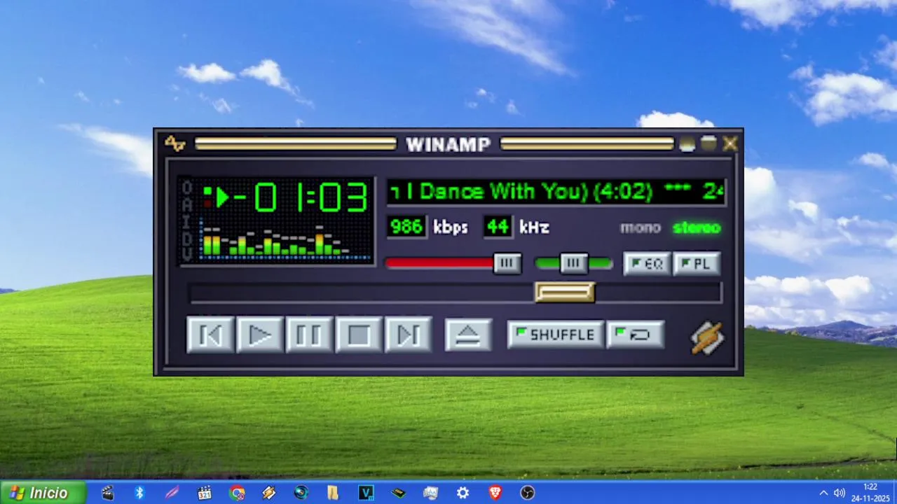The width and height of the screenshot is (897, 504).
Task: Click the Winamp taskbar icon
Action: 269,493
